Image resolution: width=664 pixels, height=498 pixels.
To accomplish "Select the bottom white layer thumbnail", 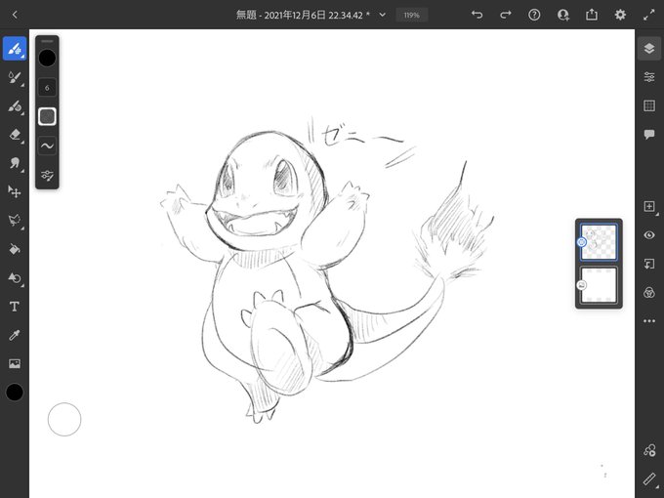I will pos(599,285).
